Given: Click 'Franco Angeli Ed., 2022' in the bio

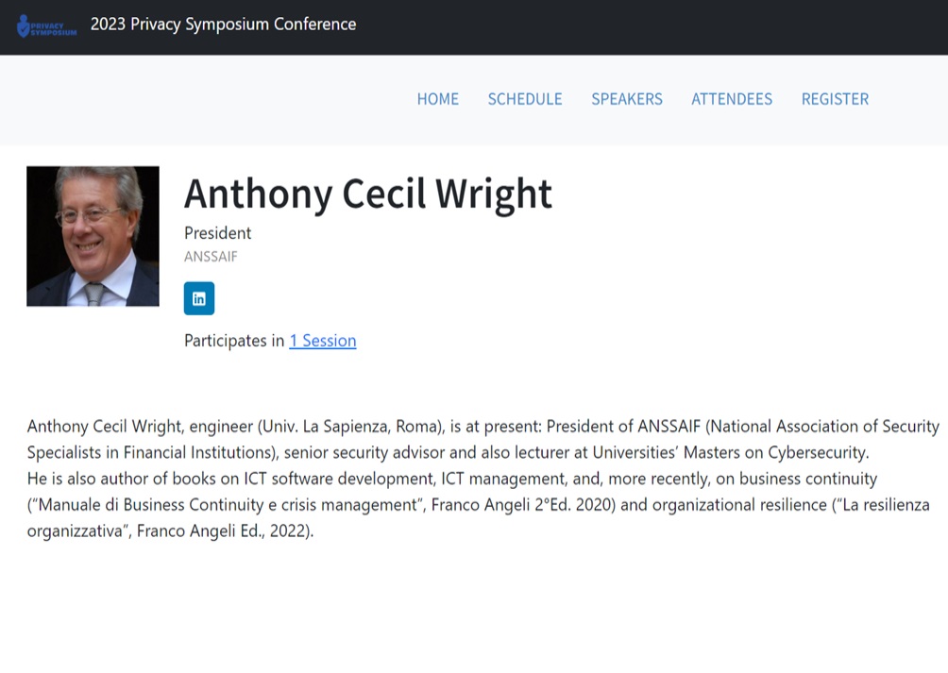Looking at the screenshot, I should pyautogui.click(x=223, y=531).
